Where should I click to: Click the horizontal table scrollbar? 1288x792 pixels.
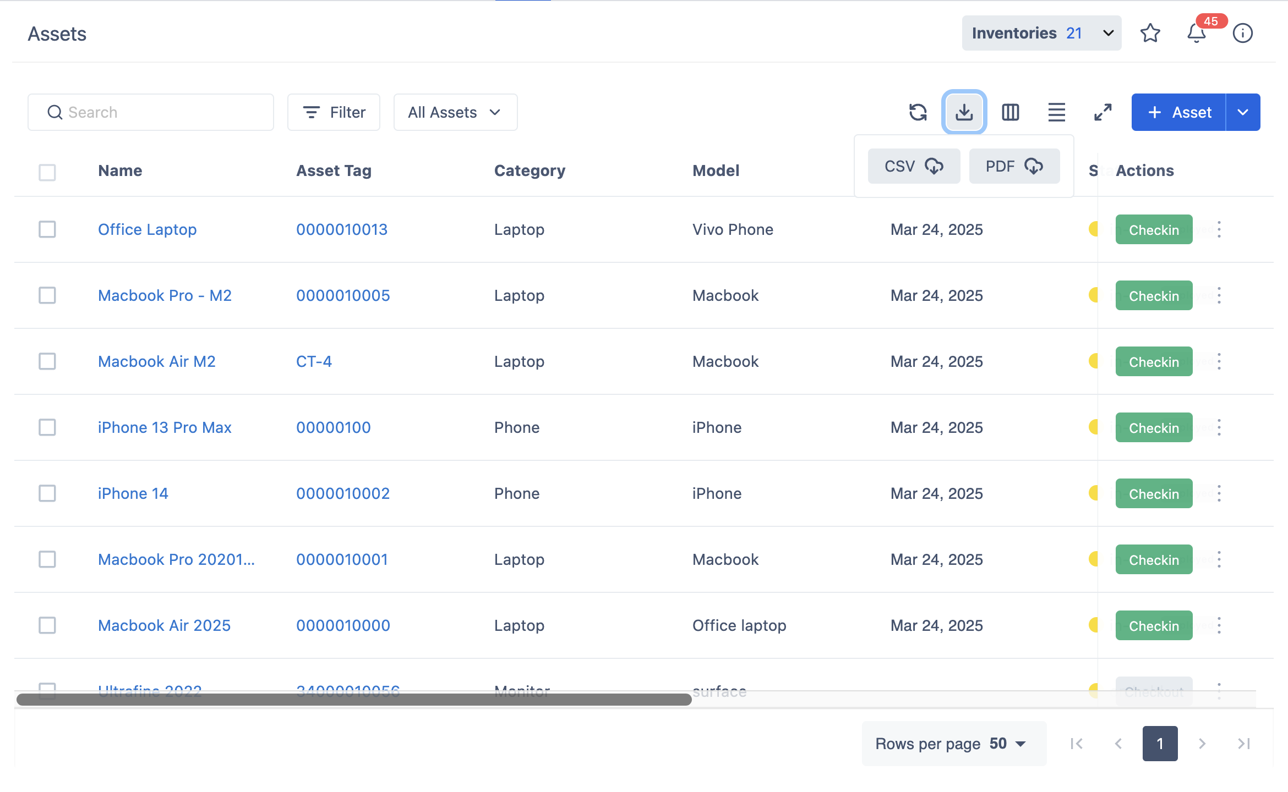click(x=353, y=700)
